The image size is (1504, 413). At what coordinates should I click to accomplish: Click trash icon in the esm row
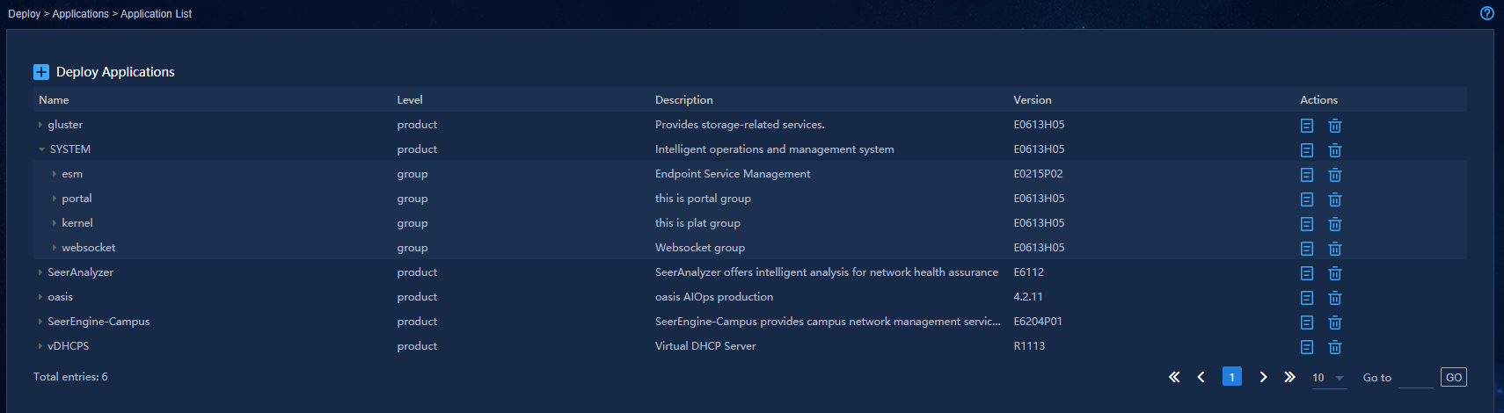1334,175
